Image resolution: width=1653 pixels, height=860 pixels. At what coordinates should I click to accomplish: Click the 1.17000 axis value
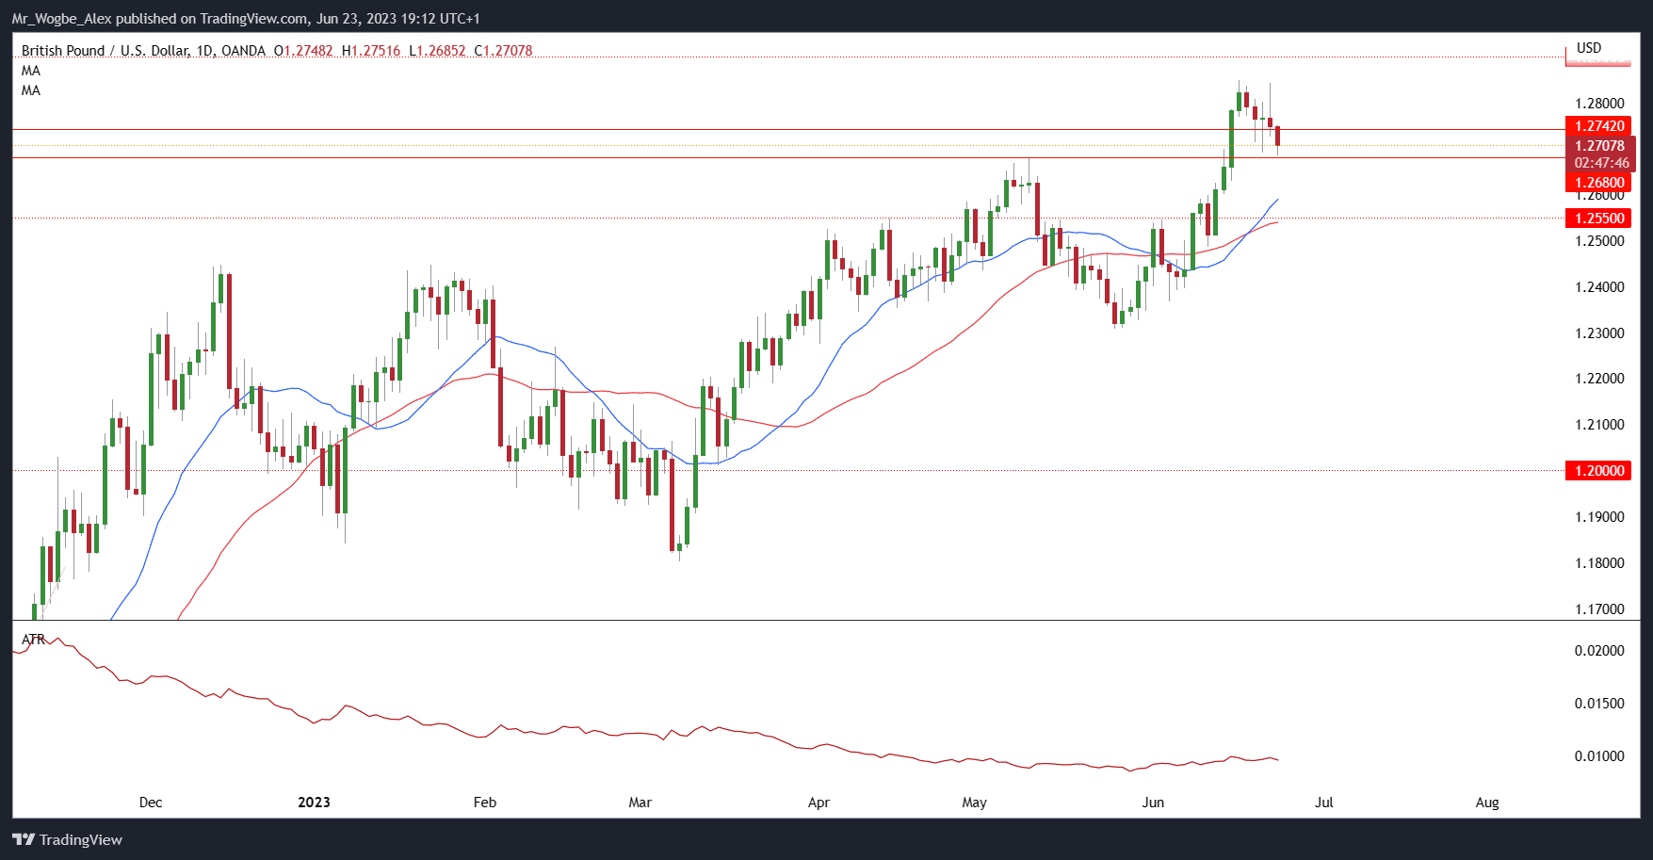(1599, 609)
